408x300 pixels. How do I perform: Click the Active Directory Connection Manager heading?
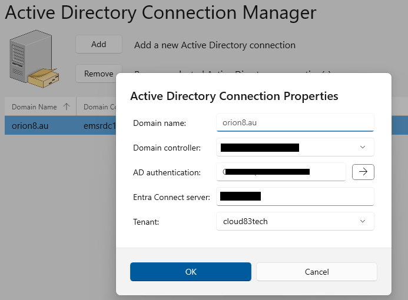(161, 12)
